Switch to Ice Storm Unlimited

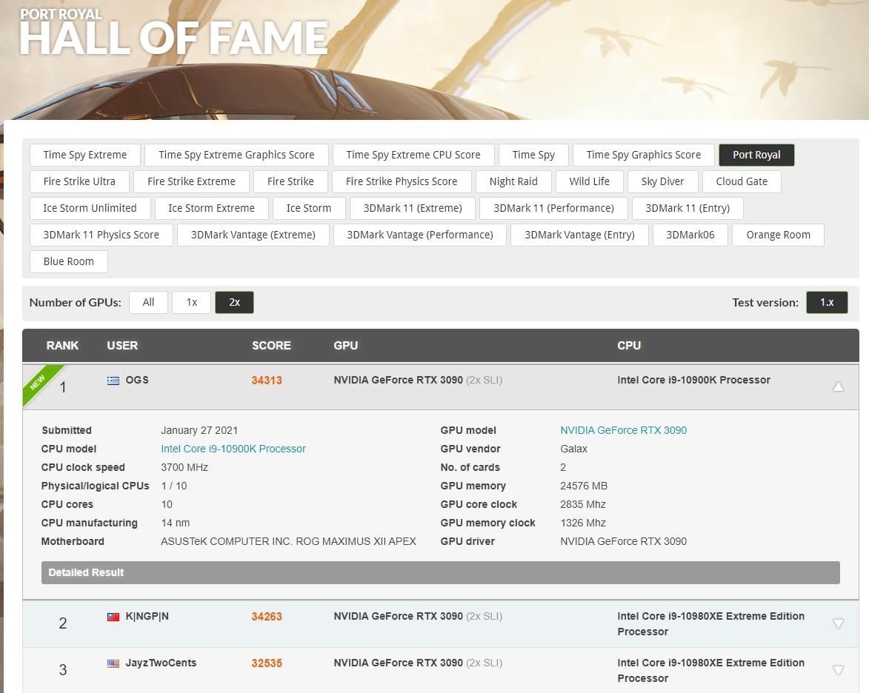point(90,208)
